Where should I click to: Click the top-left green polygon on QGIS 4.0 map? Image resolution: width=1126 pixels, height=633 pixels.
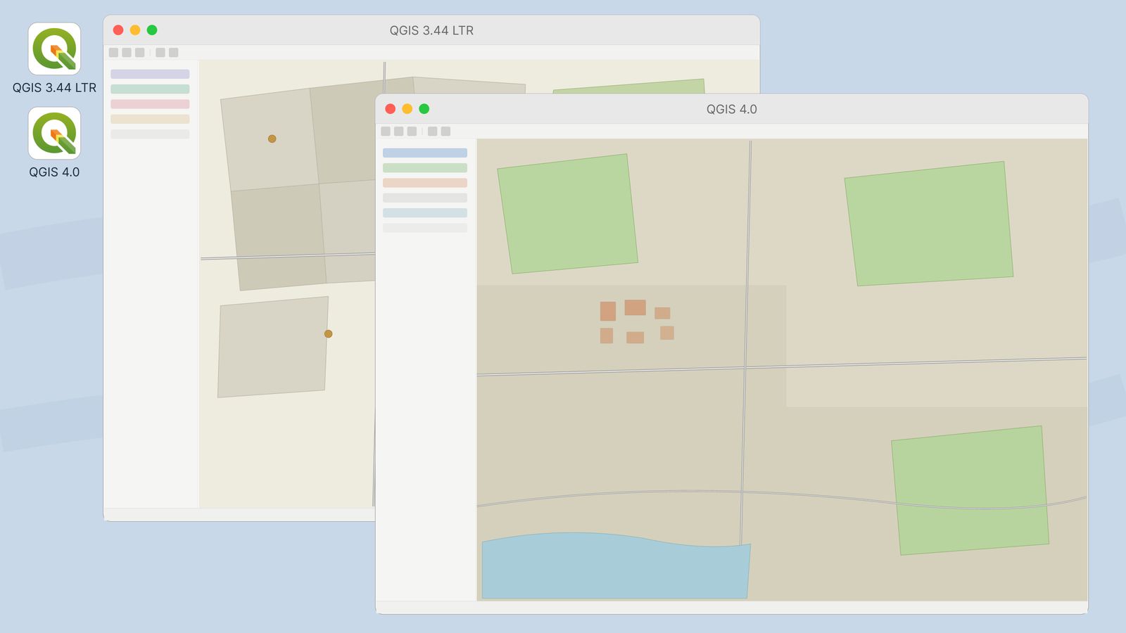(x=567, y=214)
